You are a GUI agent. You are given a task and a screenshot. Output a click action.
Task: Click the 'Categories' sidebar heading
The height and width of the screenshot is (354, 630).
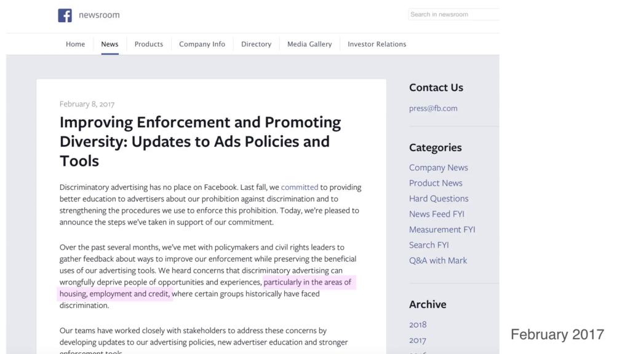click(435, 147)
